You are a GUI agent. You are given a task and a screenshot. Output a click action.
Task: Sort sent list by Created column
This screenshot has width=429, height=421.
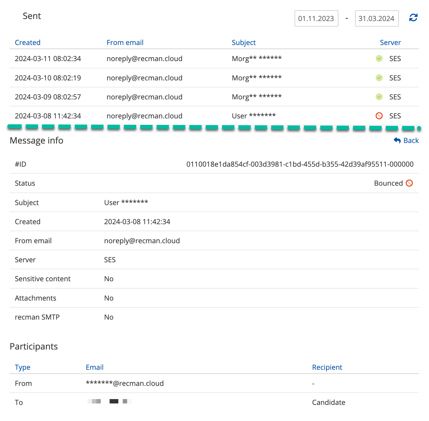(27, 42)
